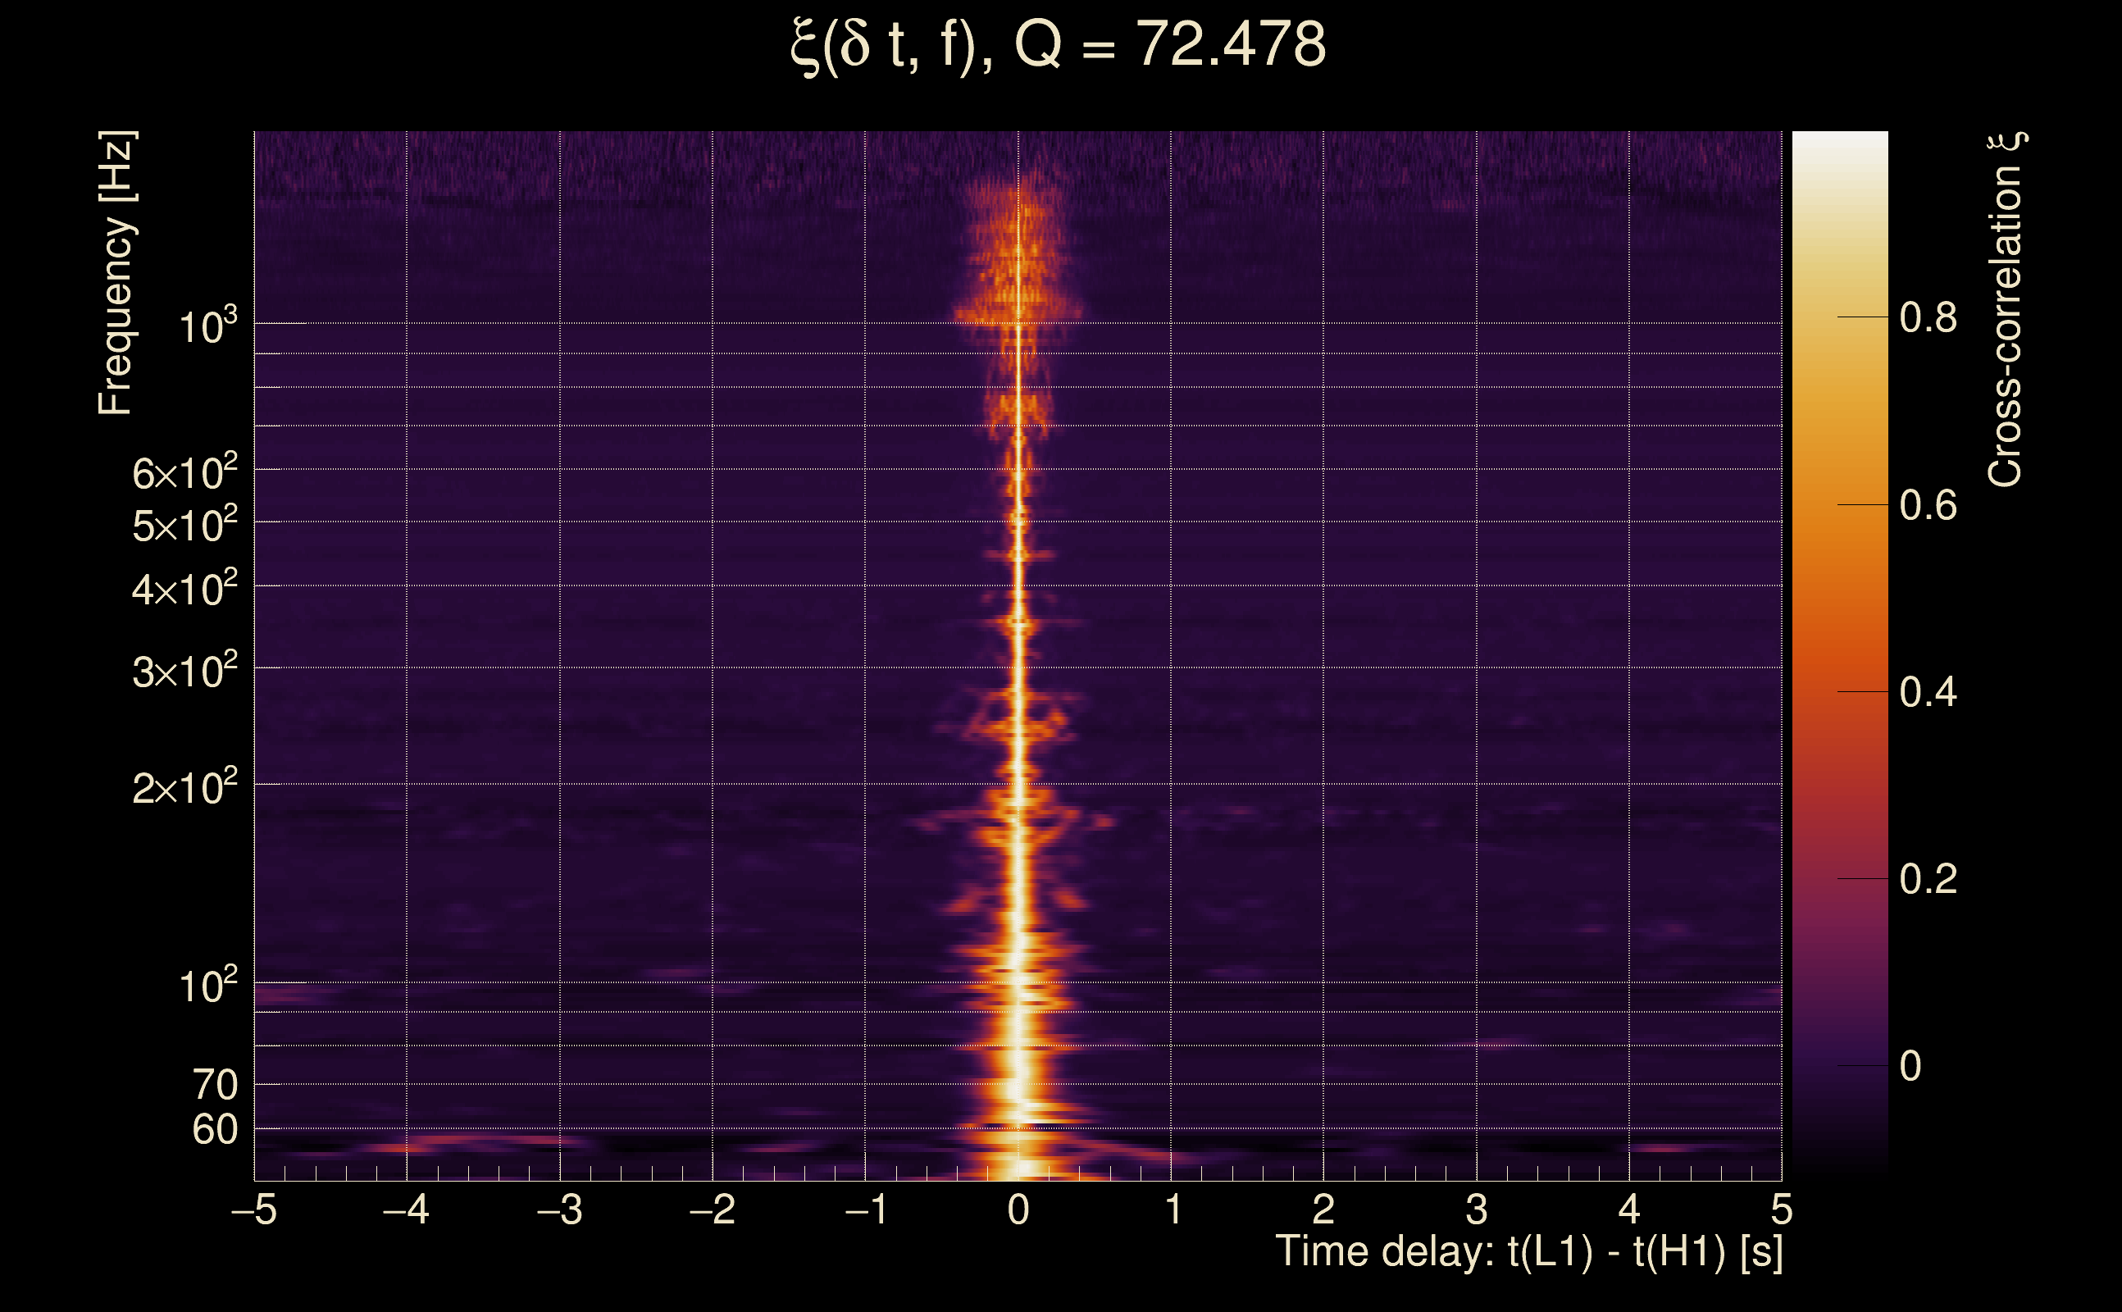2122x1312 pixels.
Task: Click the 0.6 colorbar tick label
Action: (1928, 505)
